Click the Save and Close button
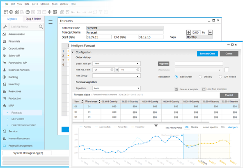Image resolution: width=243 pixels, height=168 pixels. pyautogui.click(x=207, y=54)
